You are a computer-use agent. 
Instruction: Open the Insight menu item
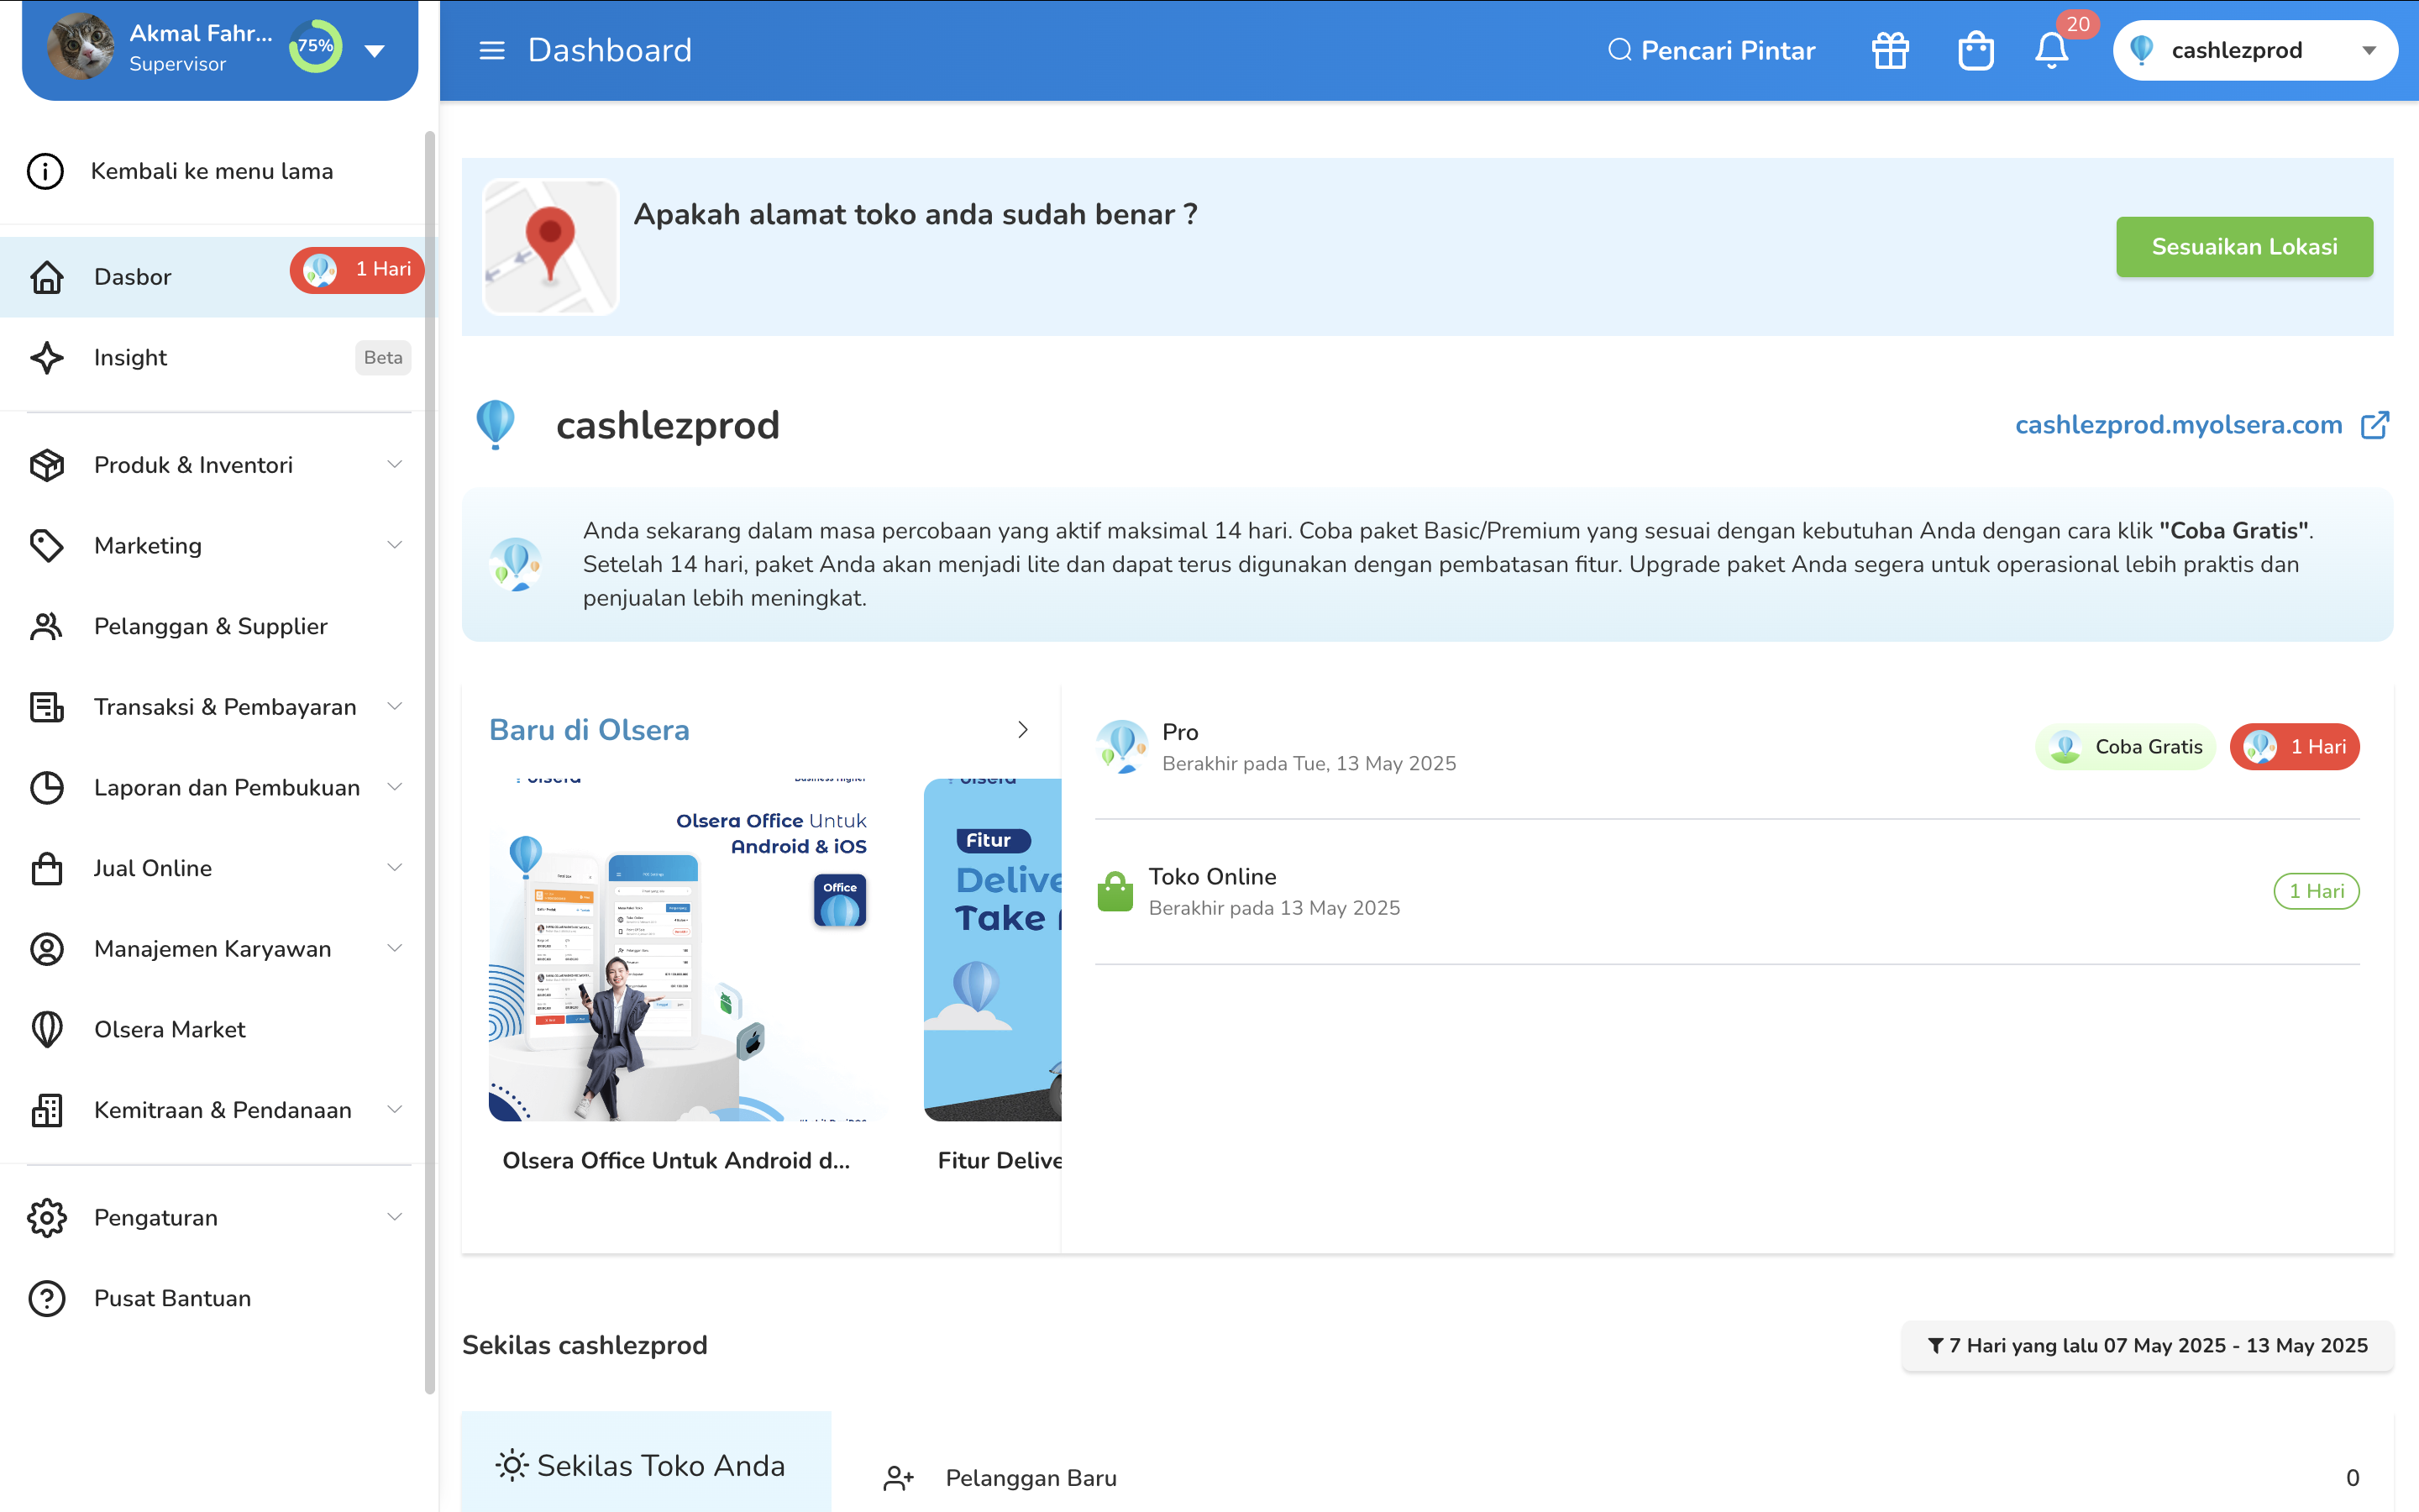(x=218, y=358)
